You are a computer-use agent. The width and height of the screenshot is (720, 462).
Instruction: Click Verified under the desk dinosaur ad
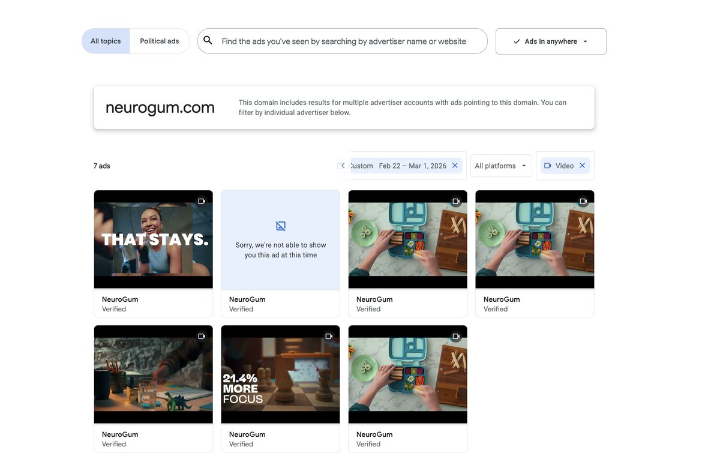[x=114, y=444]
